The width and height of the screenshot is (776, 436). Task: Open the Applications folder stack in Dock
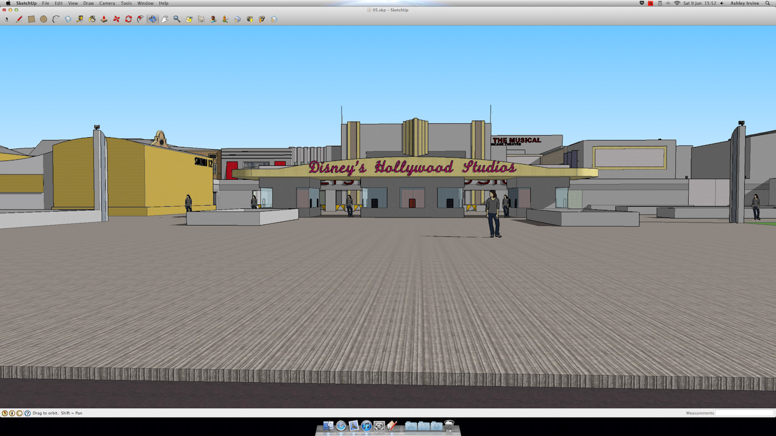(411, 426)
